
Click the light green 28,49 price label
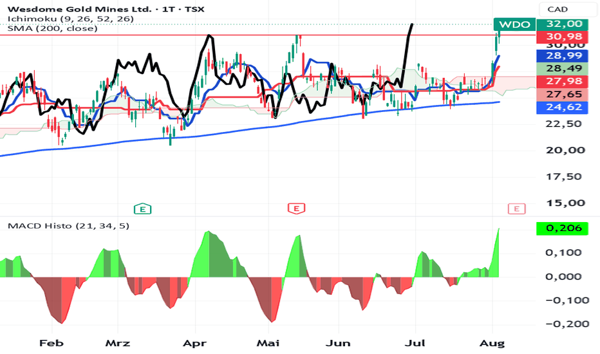click(x=562, y=68)
